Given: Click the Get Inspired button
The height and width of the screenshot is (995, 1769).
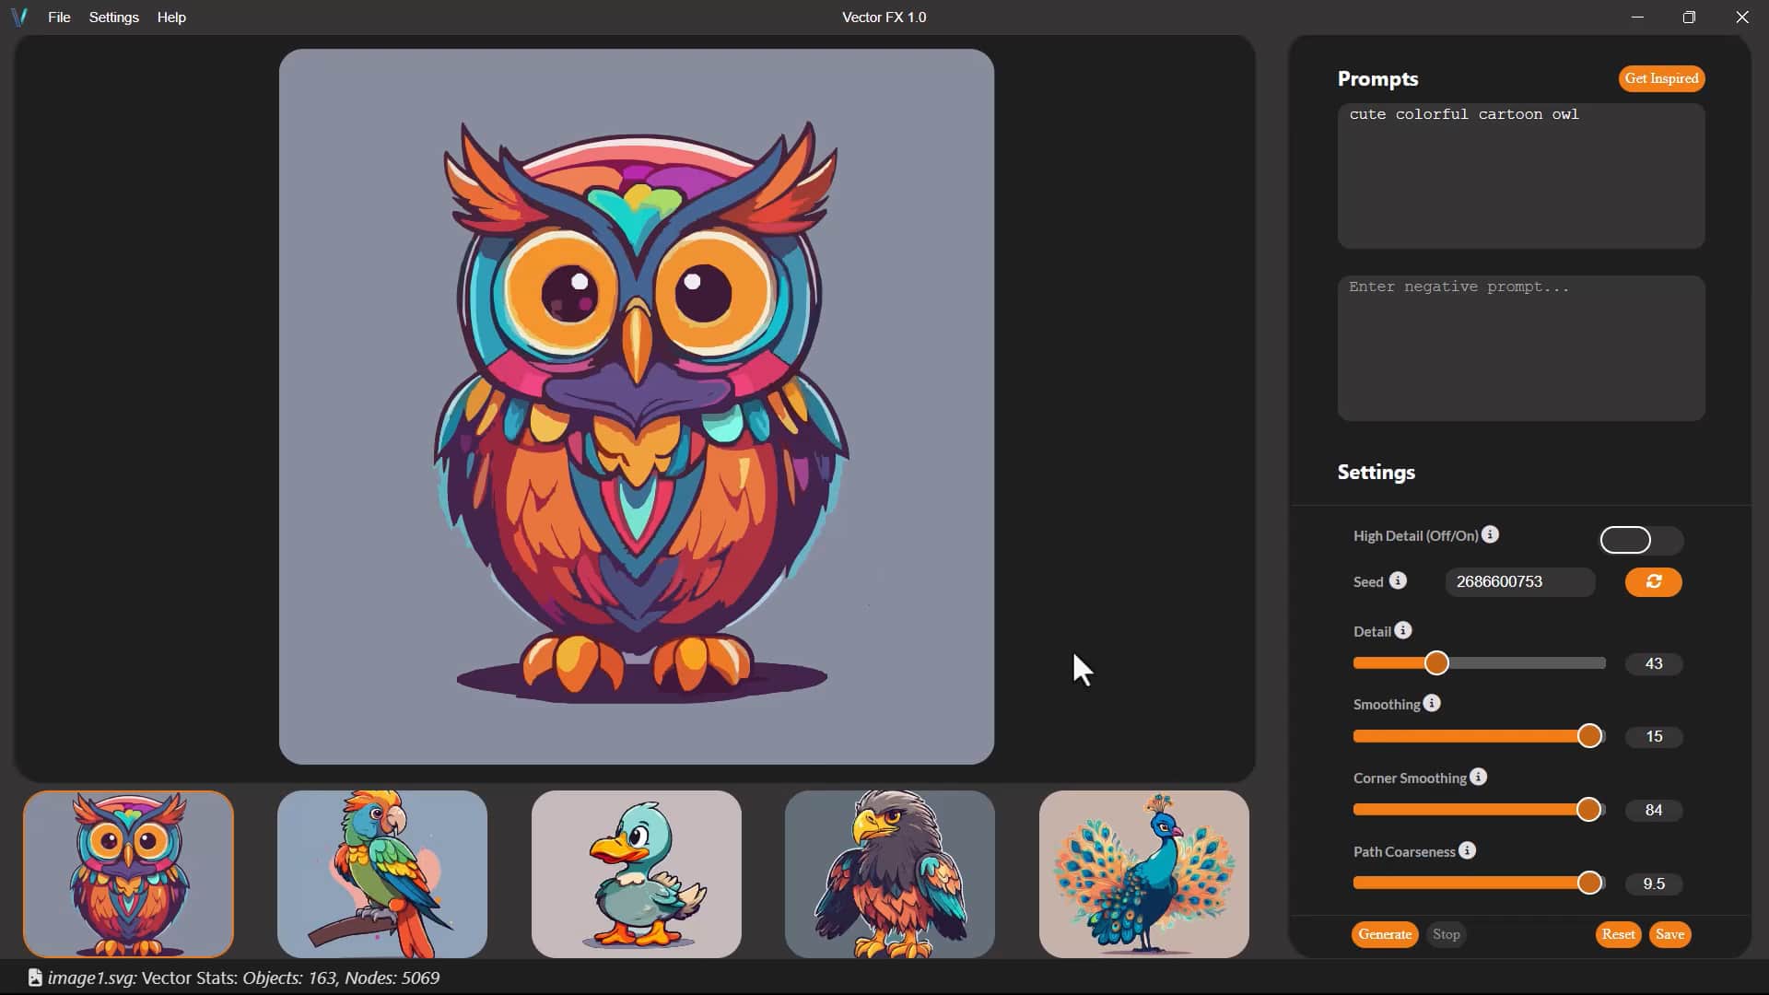Looking at the screenshot, I should click(x=1661, y=78).
